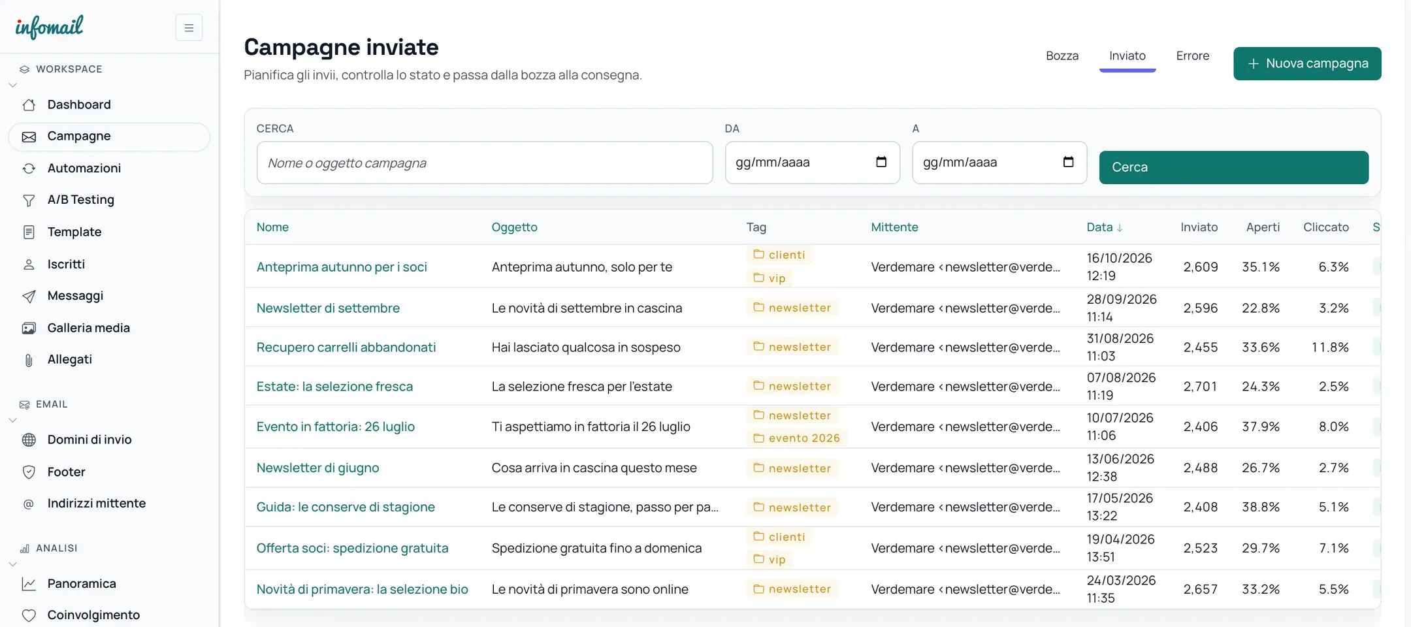The image size is (1411, 627).
Task: Click the Coinvolgimento heart icon
Action: coord(29,615)
